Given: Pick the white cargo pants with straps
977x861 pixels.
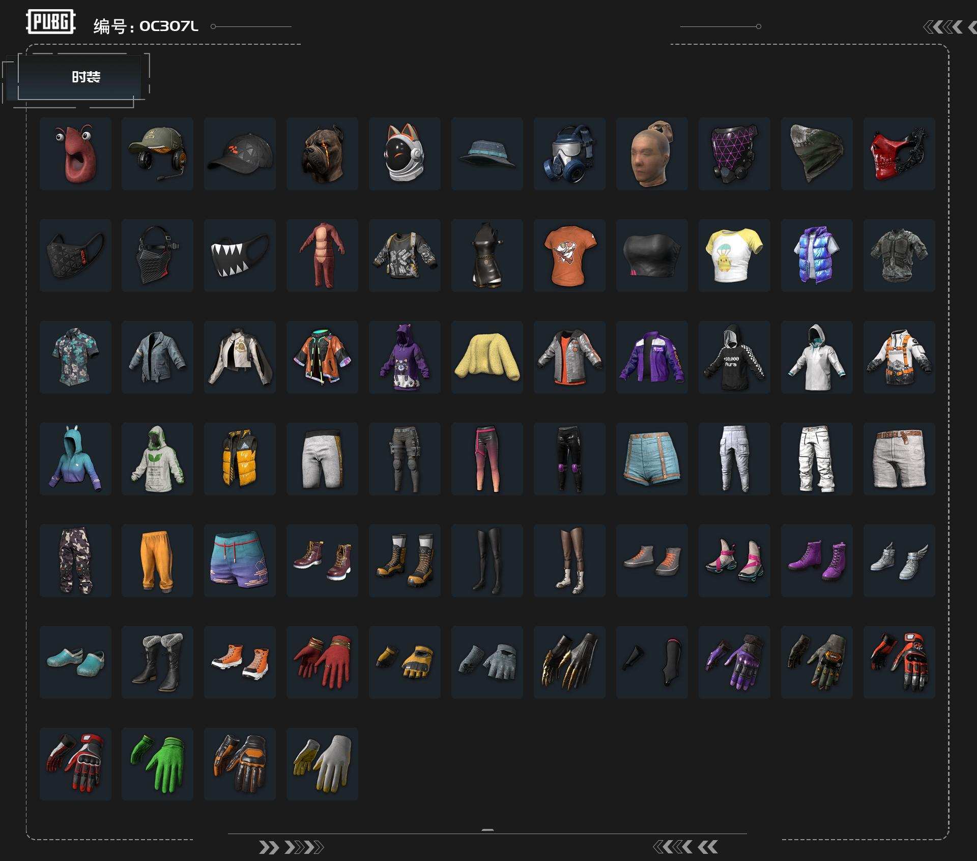Looking at the screenshot, I should 817,459.
